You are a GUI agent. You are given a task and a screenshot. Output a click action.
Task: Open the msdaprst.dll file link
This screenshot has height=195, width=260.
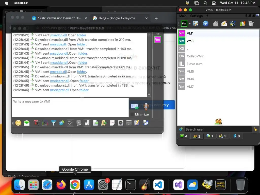point(60,90)
